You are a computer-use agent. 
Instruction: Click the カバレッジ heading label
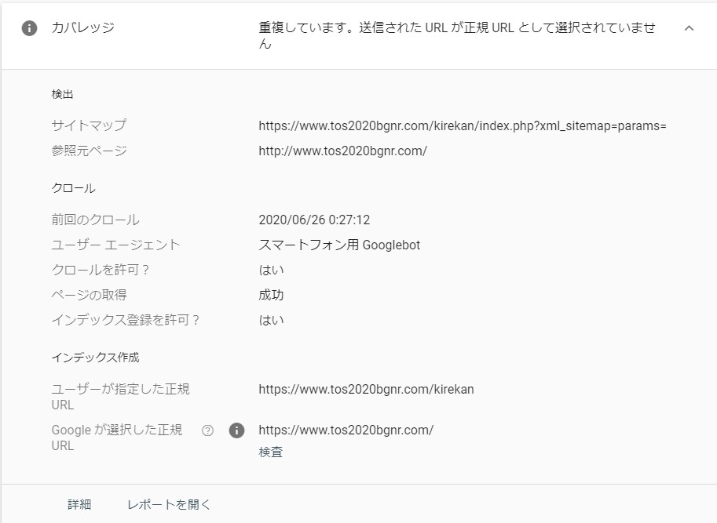pyautogui.click(x=82, y=27)
